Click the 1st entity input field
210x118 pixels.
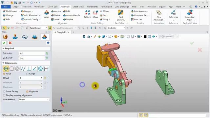32,53
